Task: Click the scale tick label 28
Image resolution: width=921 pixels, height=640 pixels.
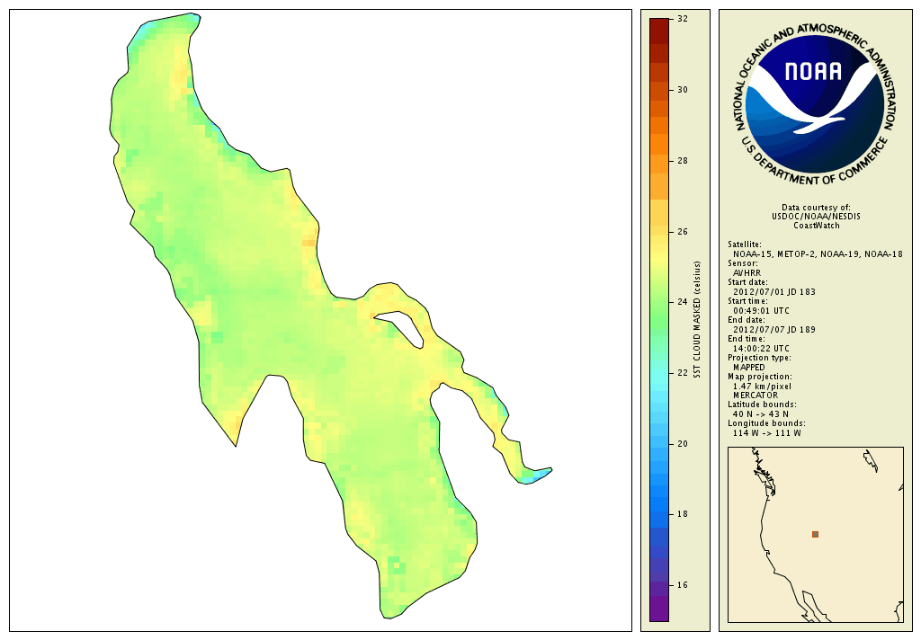Action: click(x=682, y=161)
